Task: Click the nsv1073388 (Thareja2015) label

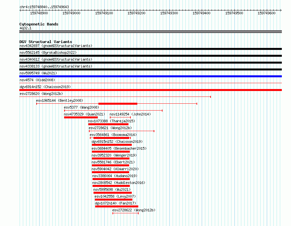Action: click(111, 121)
